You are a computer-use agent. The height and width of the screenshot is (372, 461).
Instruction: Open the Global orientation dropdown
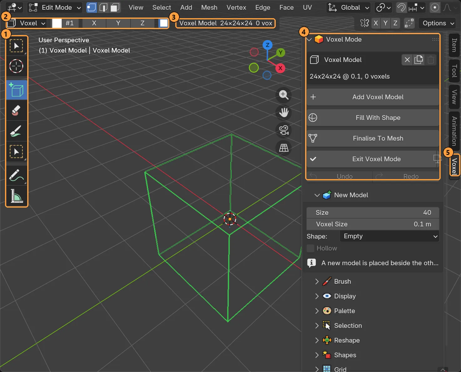pyautogui.click(x=348, y=8)
